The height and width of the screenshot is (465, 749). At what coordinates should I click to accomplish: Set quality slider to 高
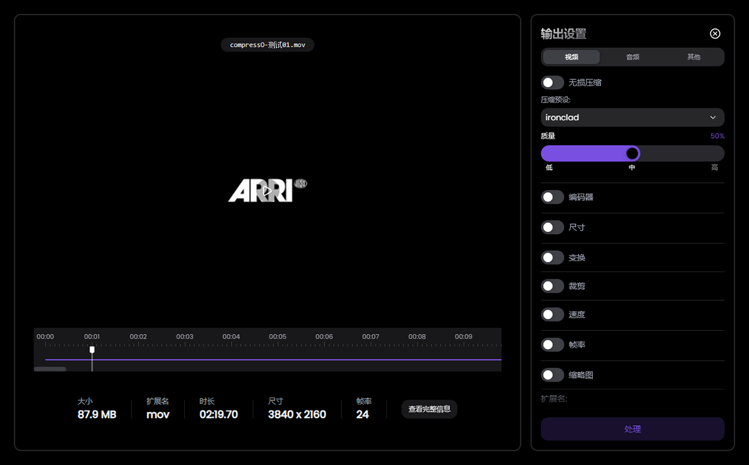click(x=715, y=167)
